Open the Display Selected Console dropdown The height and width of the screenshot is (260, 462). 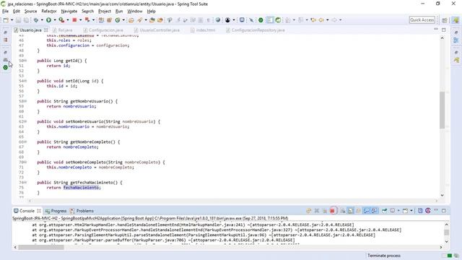(x=398, y=211)
